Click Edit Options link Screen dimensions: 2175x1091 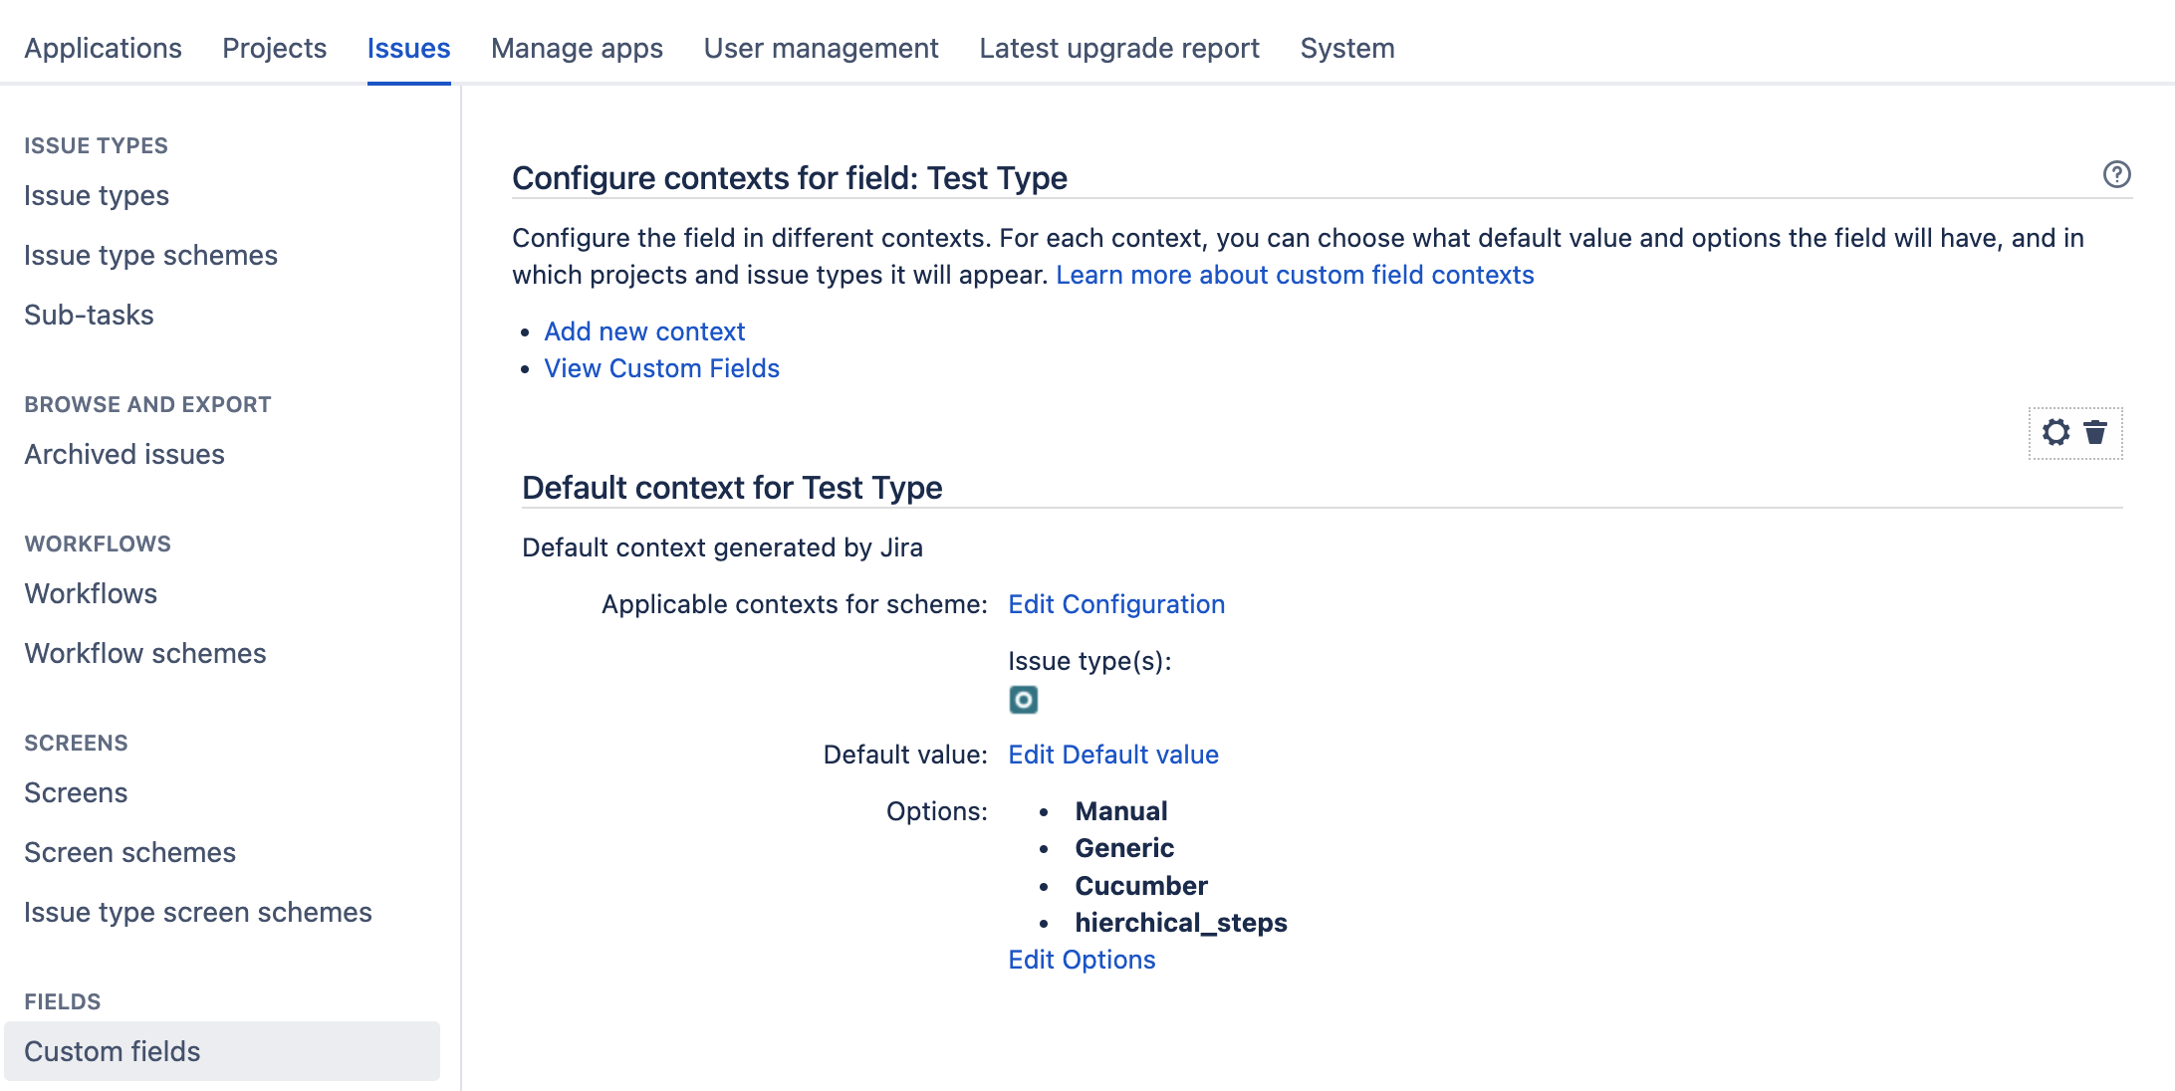click(1082, 960)
